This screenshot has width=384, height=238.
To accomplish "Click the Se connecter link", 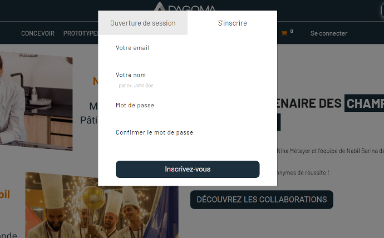I will pos(329,33).
